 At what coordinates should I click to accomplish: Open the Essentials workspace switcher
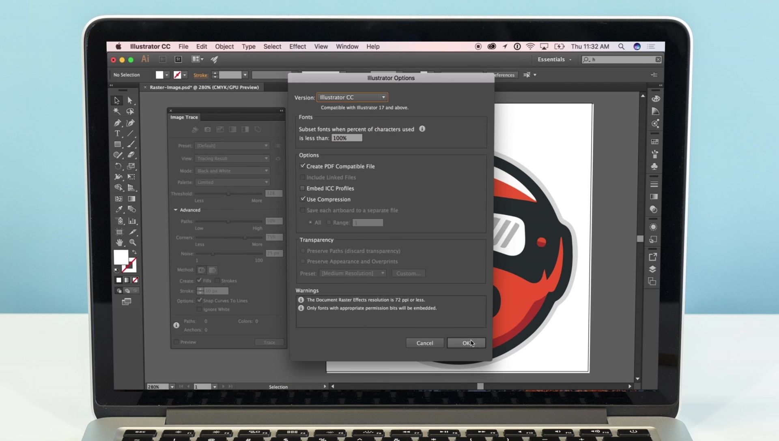tap(554, 59)
